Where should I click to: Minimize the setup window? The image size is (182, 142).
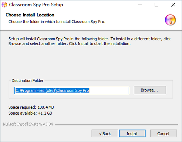140,5
